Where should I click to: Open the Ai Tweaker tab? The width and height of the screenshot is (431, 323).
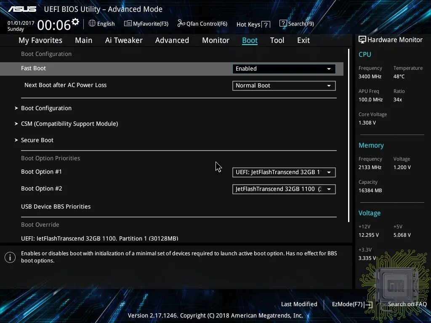click(124, 40)
